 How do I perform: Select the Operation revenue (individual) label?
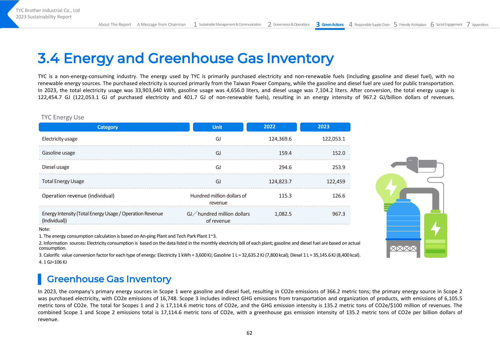tap(78, 196)
